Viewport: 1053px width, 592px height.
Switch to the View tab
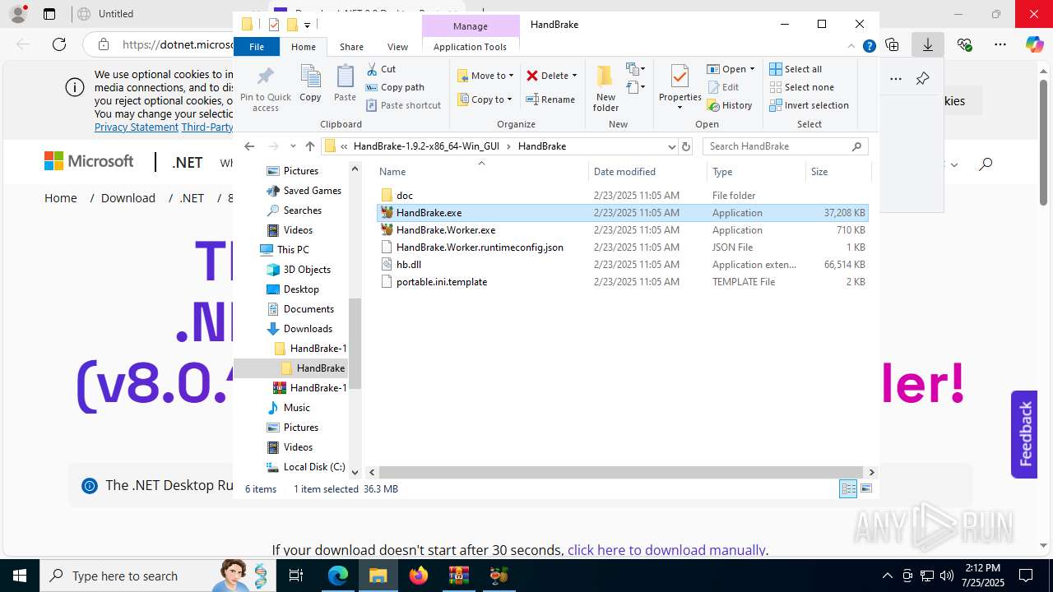click(397, 47)
